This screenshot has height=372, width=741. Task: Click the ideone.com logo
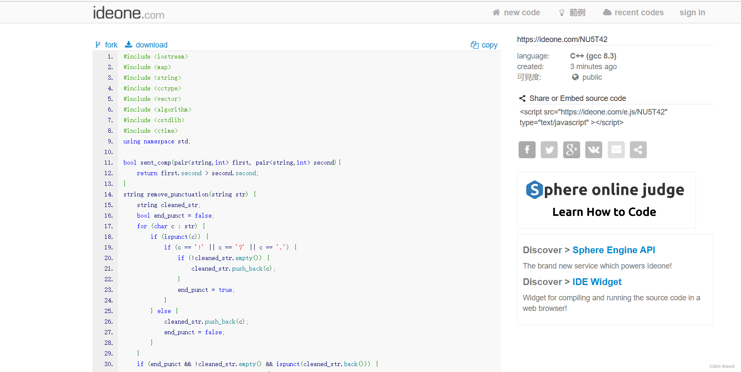[x=129, y=13]
